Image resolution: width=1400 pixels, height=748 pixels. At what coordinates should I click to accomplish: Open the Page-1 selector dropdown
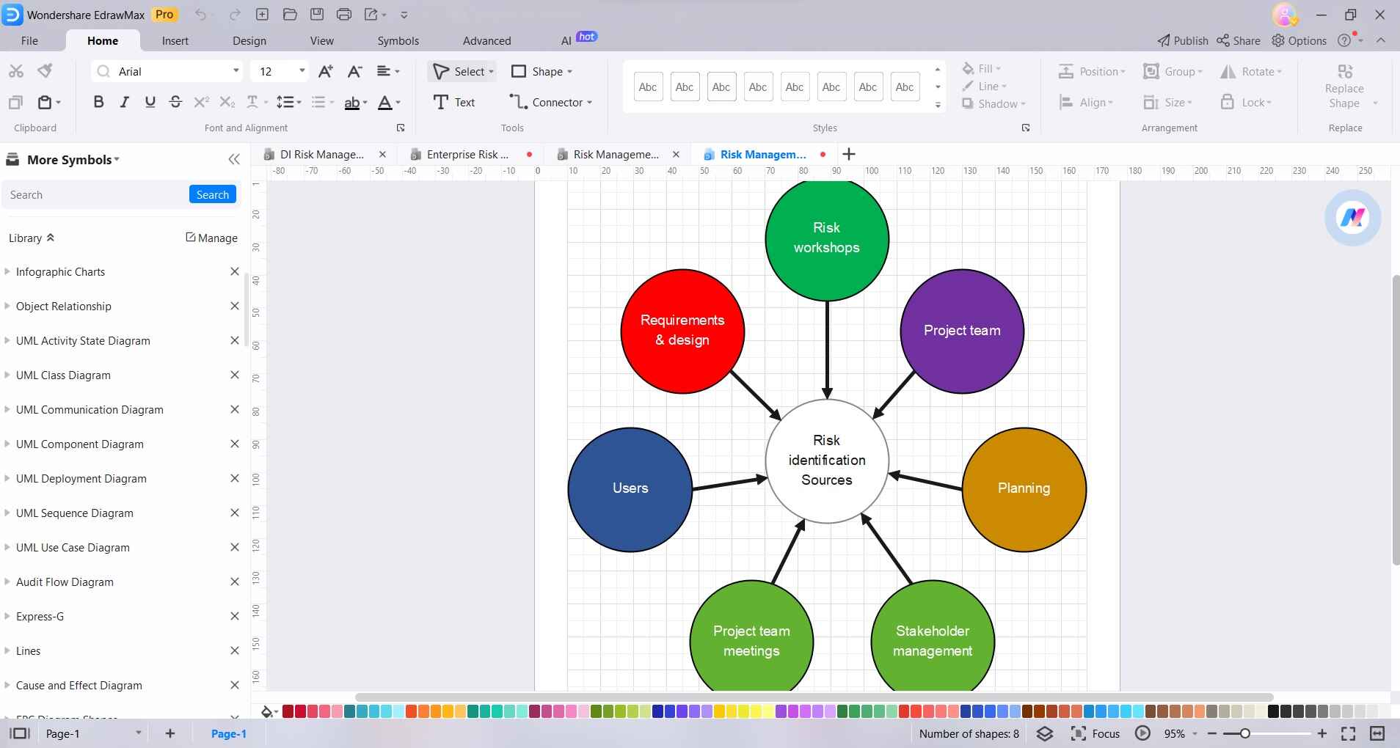[x=138, y=733]
